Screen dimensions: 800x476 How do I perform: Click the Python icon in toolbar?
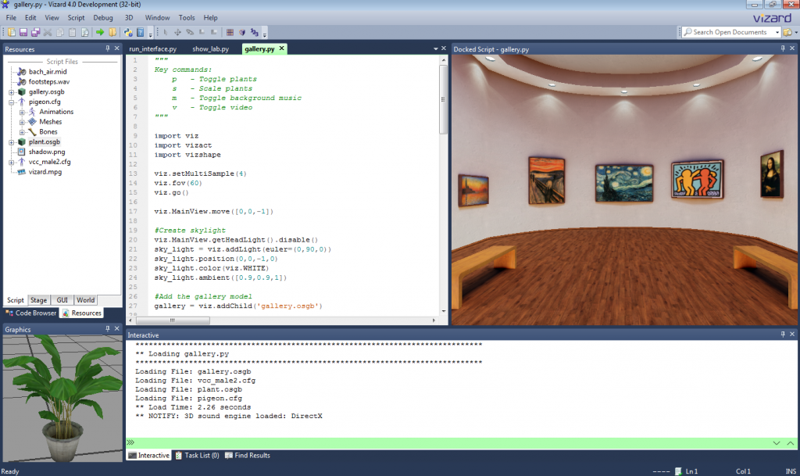coord(127,32)
